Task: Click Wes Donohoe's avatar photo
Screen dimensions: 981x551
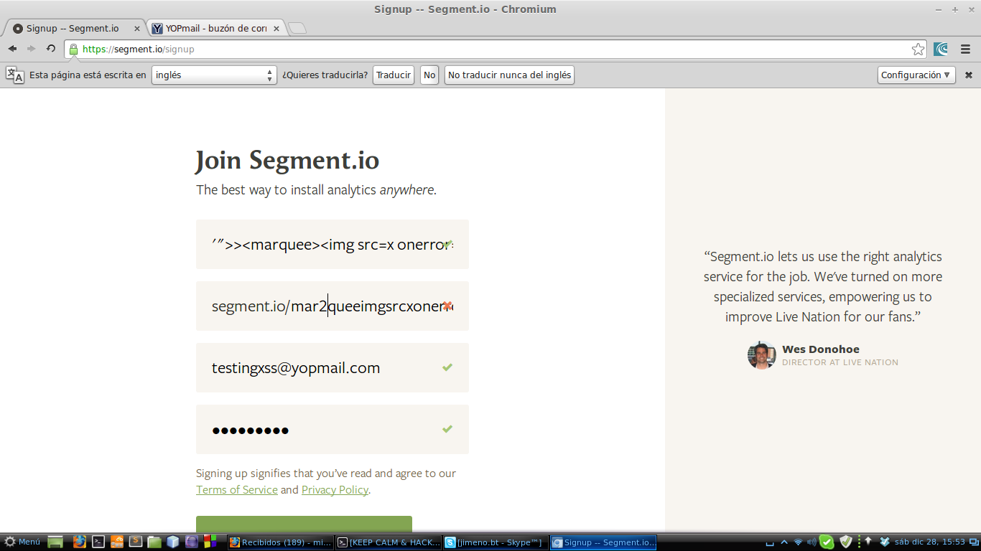Action: 761,355
